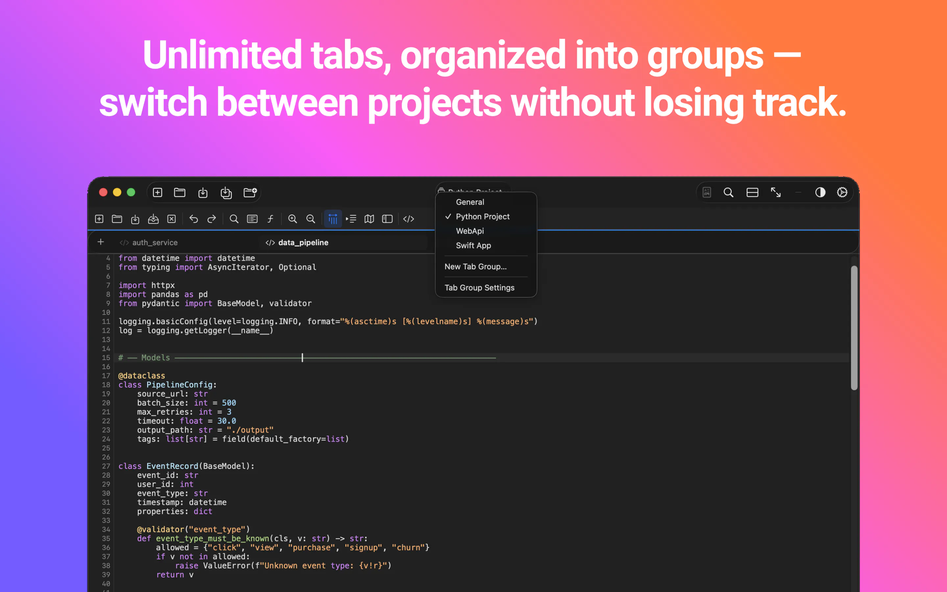Click line number 11 in gutter
The width and height of the screenshot is (947, 592).
point(106,321)
